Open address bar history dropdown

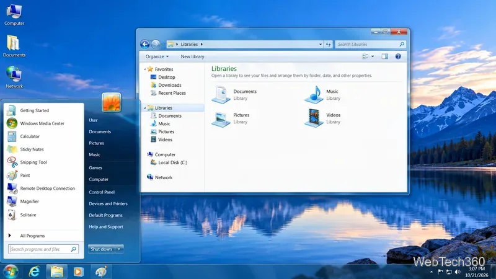pos(321,45)
